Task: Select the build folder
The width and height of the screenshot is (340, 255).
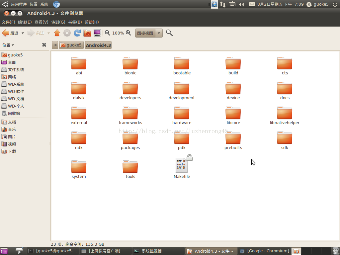Action: coord(233,66)
